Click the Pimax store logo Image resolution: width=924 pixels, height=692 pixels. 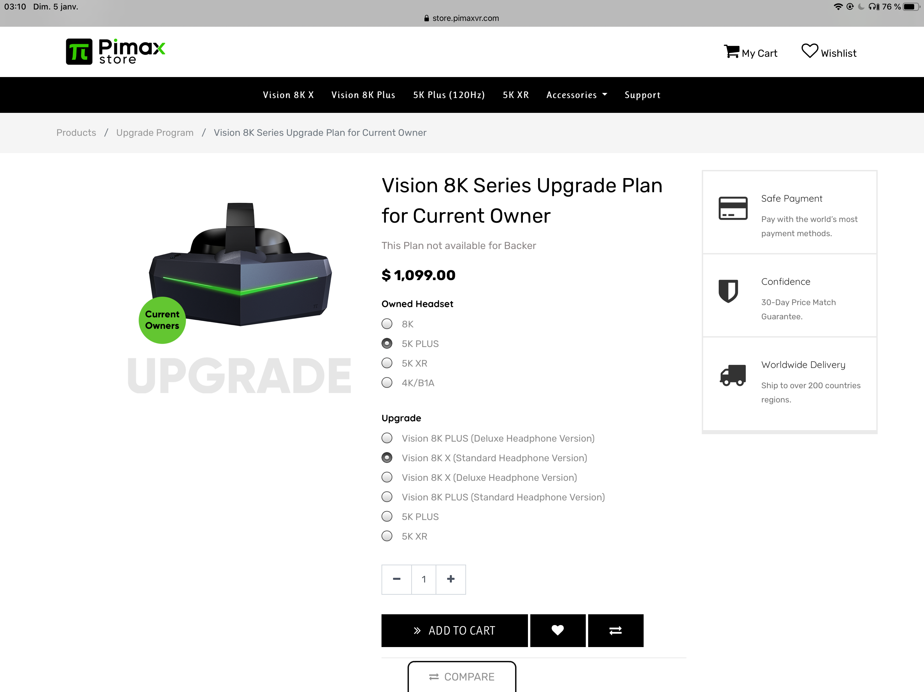click(x=116, y=52)
